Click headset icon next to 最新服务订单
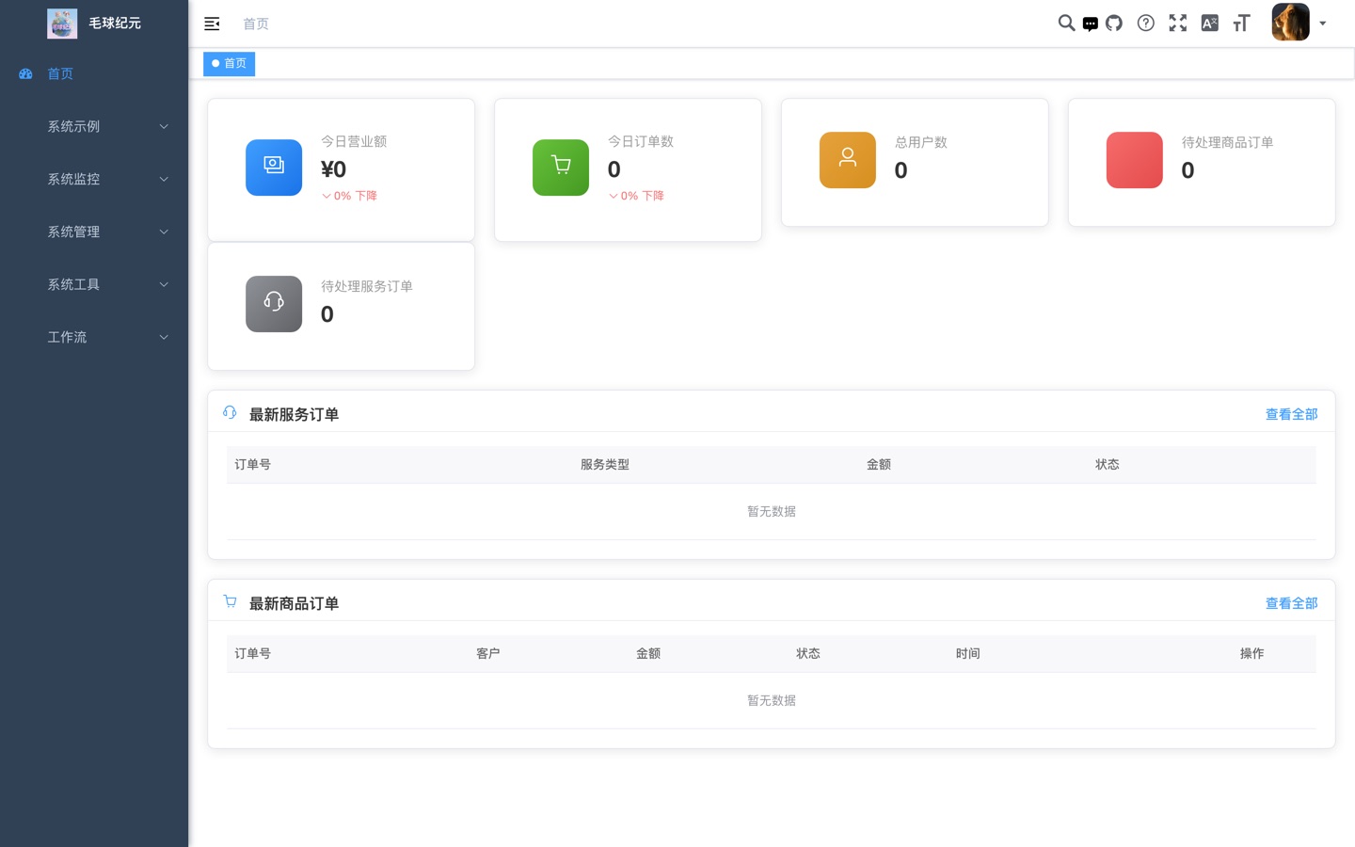The height and width of the screenshot is (847, 1355). click(230, 413)
